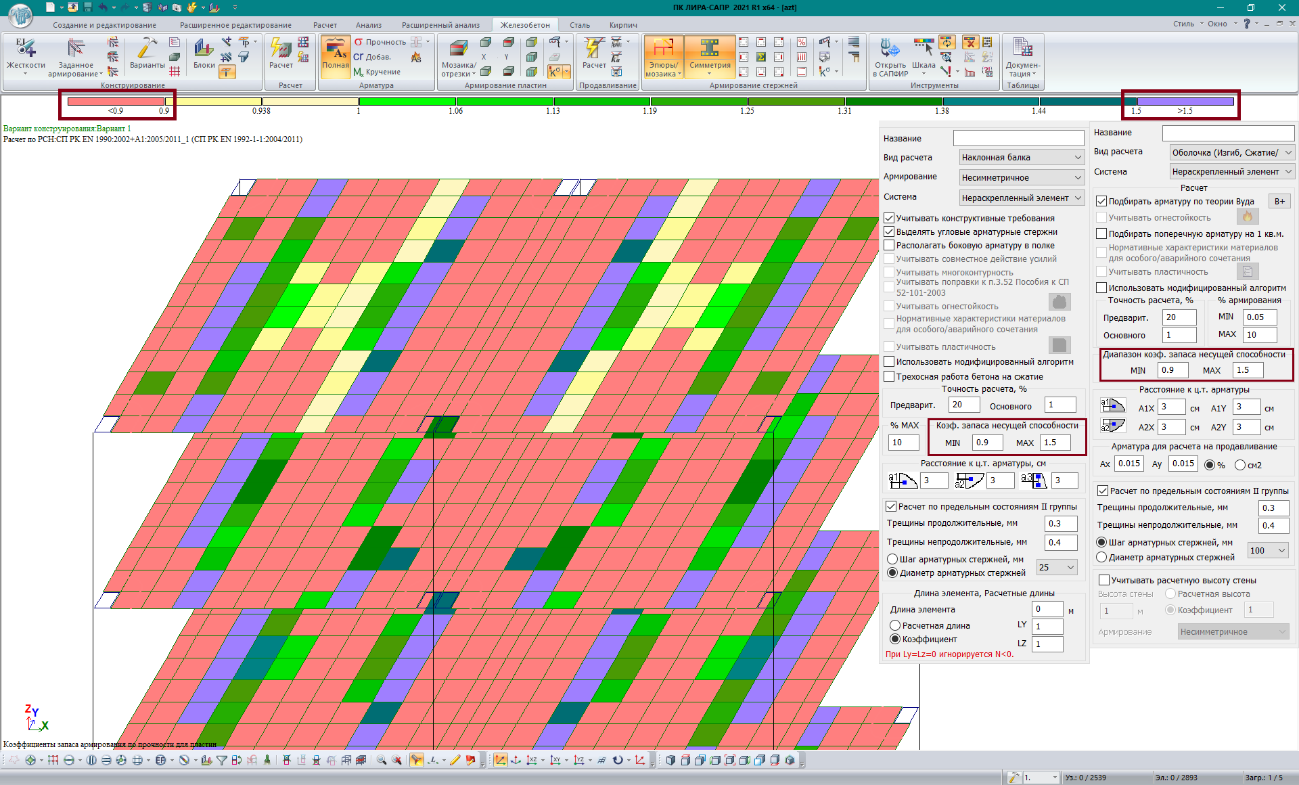Screen dimensions: 1299x785
Task: Click the purple >1.5 color scale swatch
Action: click(1185, 102)
